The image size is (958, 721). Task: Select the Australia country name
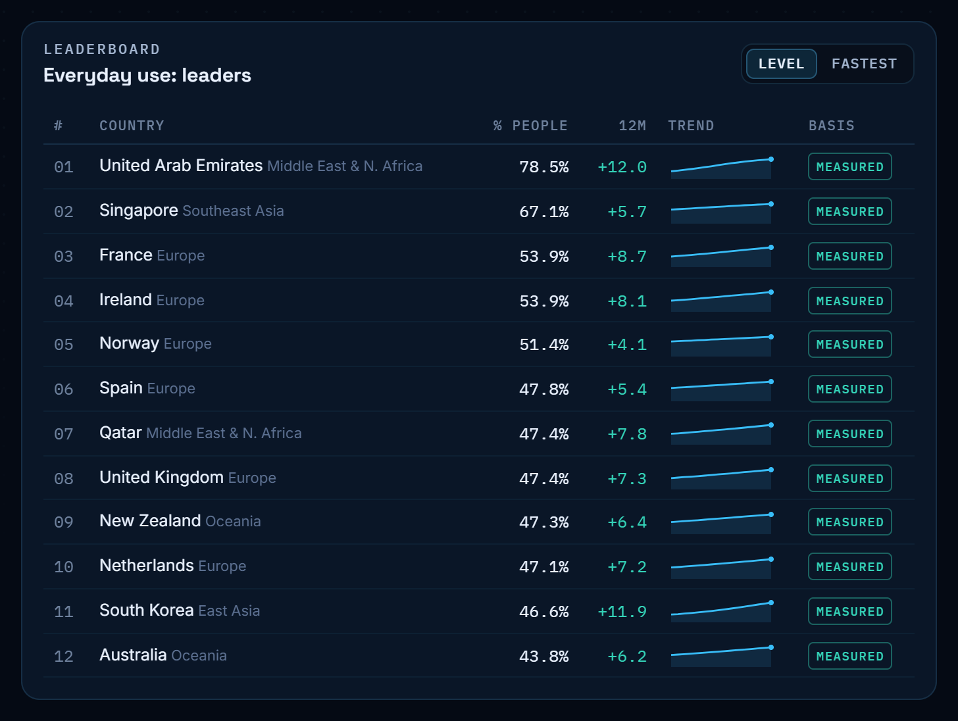coord(133,655)
